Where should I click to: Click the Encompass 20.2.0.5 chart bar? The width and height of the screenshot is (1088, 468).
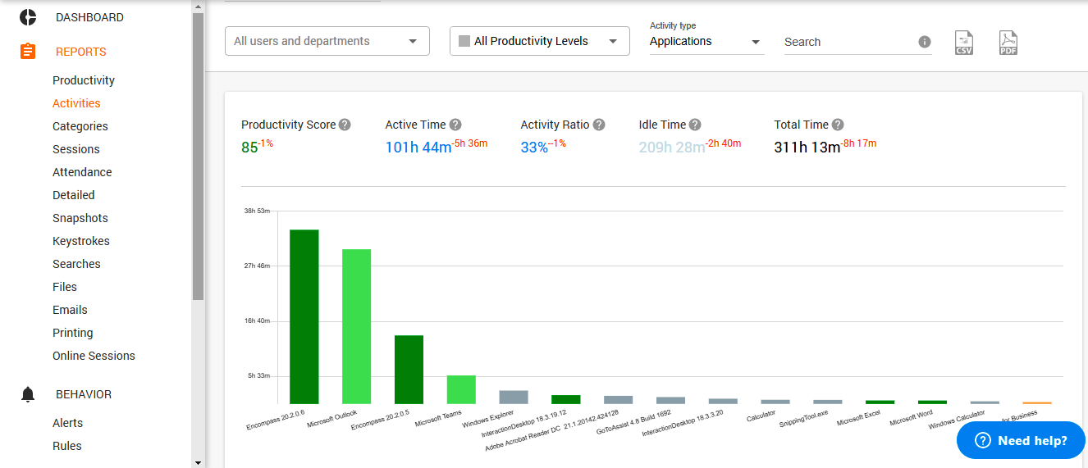click(x=409, y=370)
